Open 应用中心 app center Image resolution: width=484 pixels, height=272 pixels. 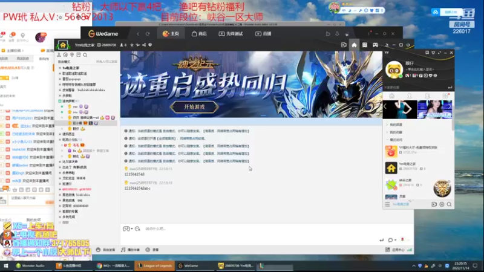point(395,250)
